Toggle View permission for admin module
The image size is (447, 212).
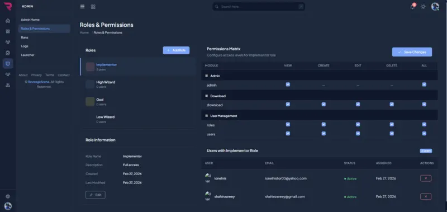(x=288, y=84)
